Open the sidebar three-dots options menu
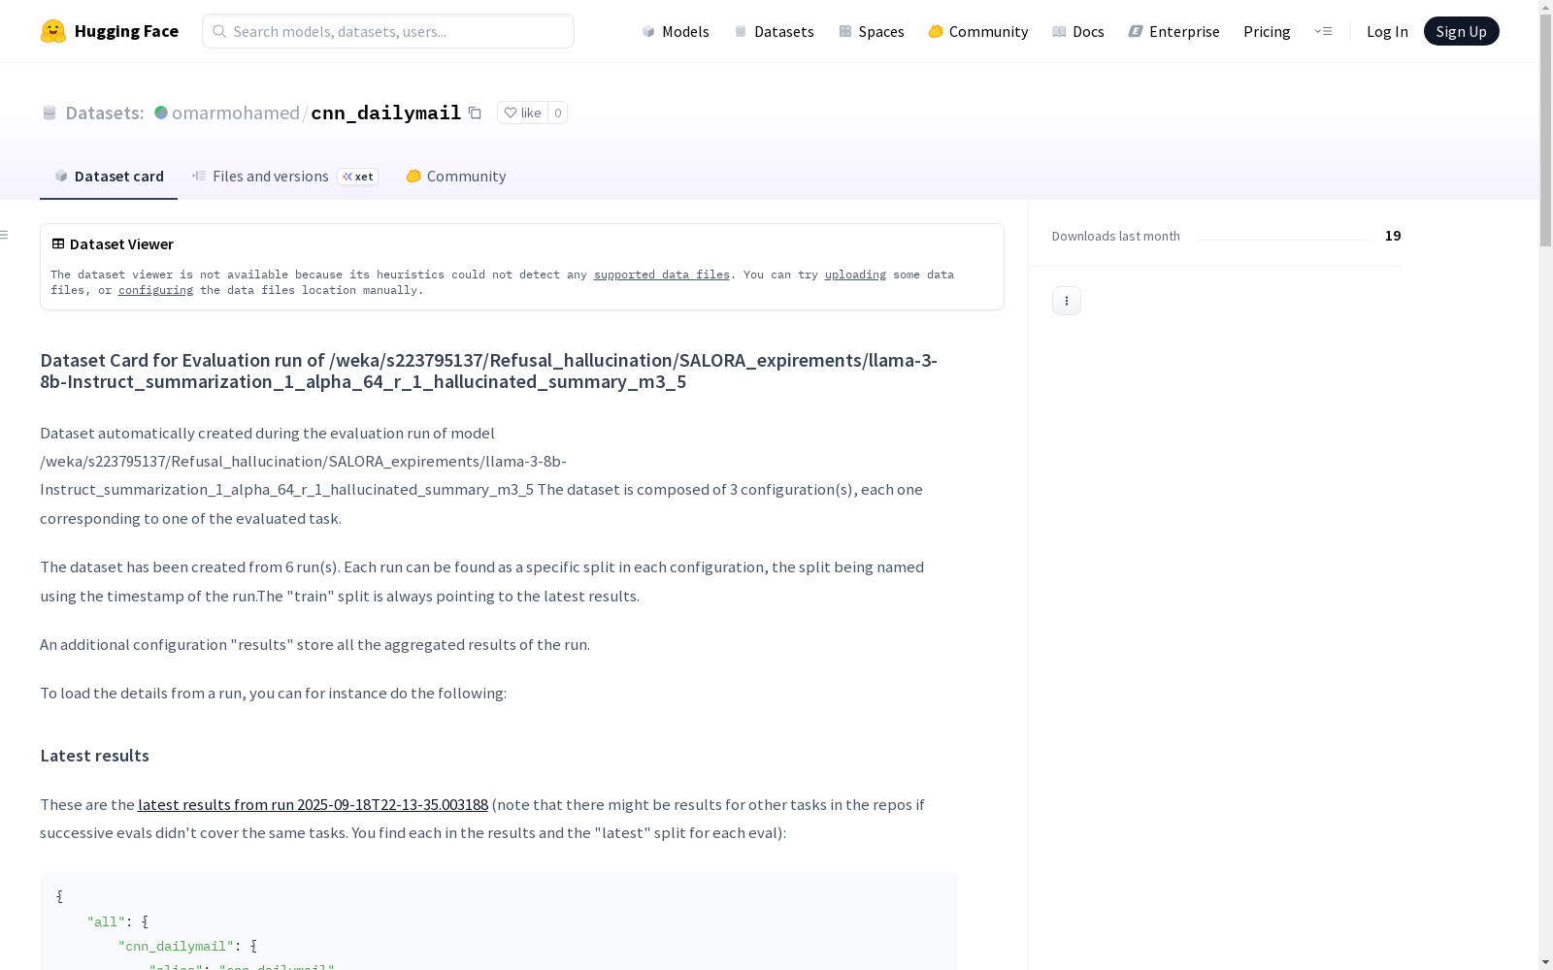The width and height of the screenshot is (1553, 970). click(x=1067, y=301)
